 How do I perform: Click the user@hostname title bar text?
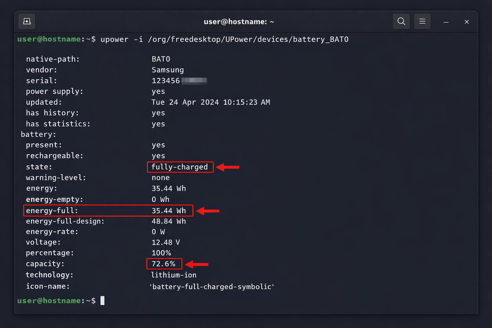point(239,21)
